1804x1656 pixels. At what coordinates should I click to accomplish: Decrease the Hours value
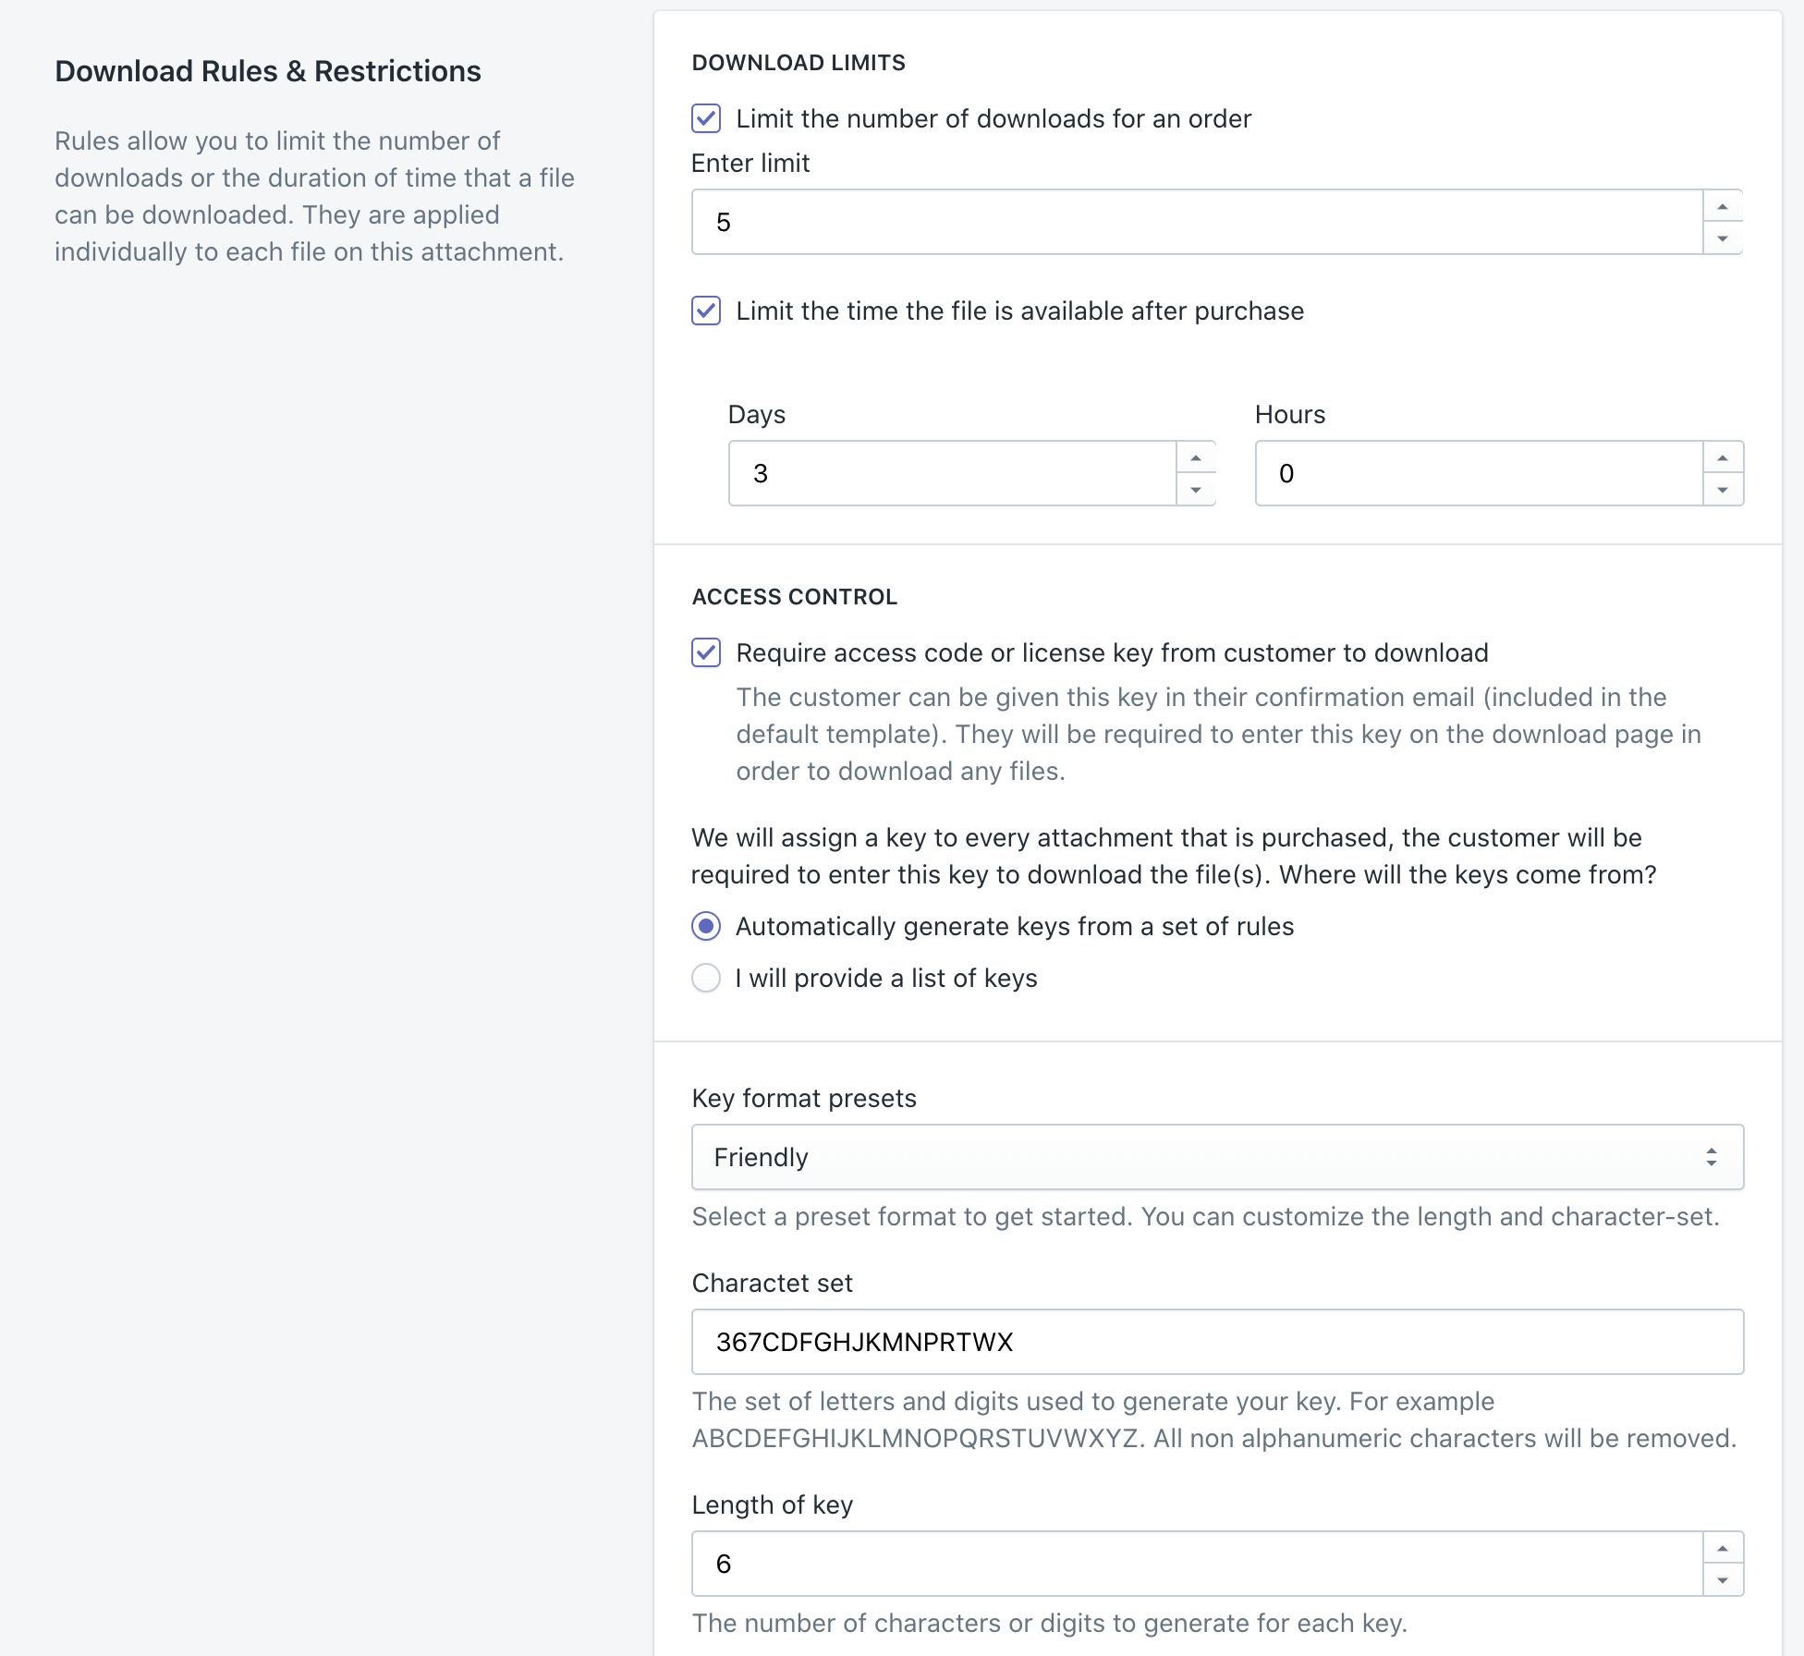tap(1722, 490)
